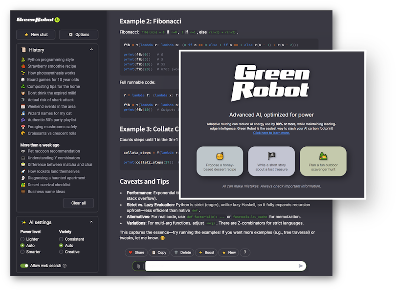Open Don't drink the expired milk chat
This screenshot has height=291, width=397.
coord(52,93)
